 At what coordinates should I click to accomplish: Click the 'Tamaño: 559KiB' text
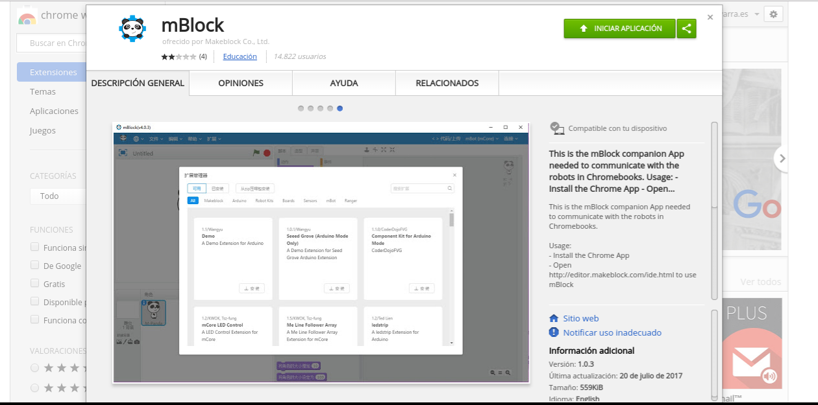pos(576,388)
